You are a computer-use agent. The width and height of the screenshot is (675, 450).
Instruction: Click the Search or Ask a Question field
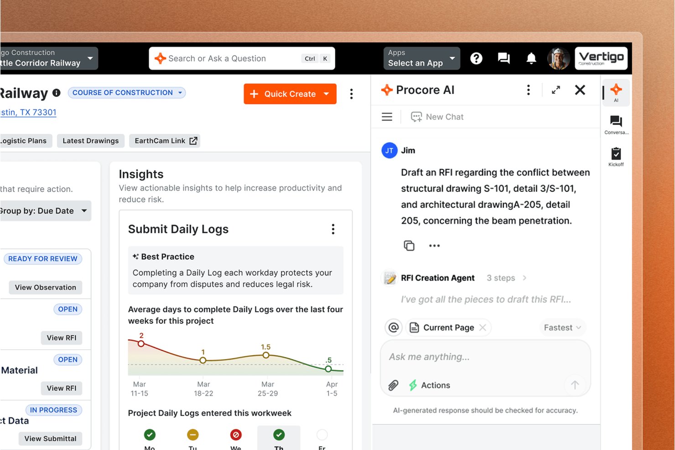pyautogui.click(x=242, y=58)
